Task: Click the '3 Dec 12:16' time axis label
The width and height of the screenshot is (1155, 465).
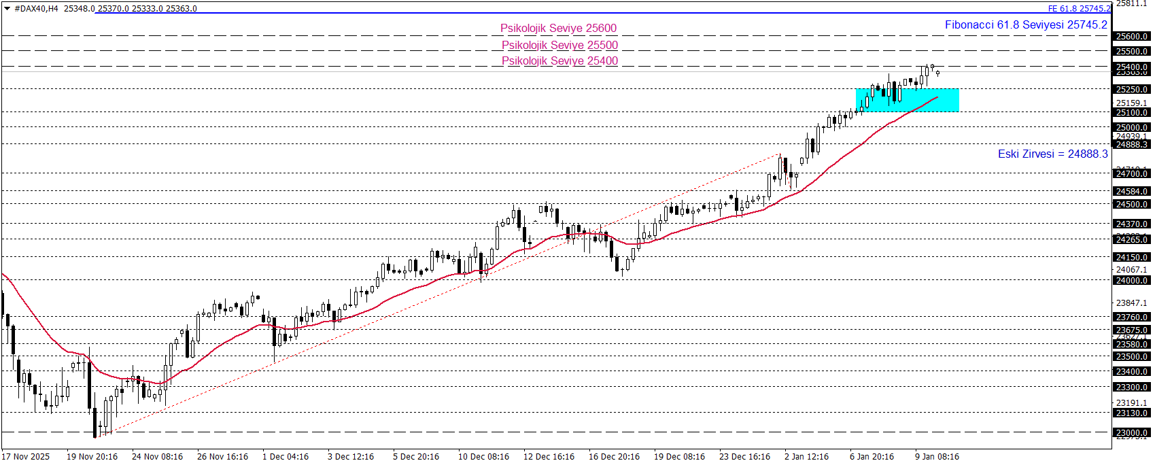Action: point(351,457)
